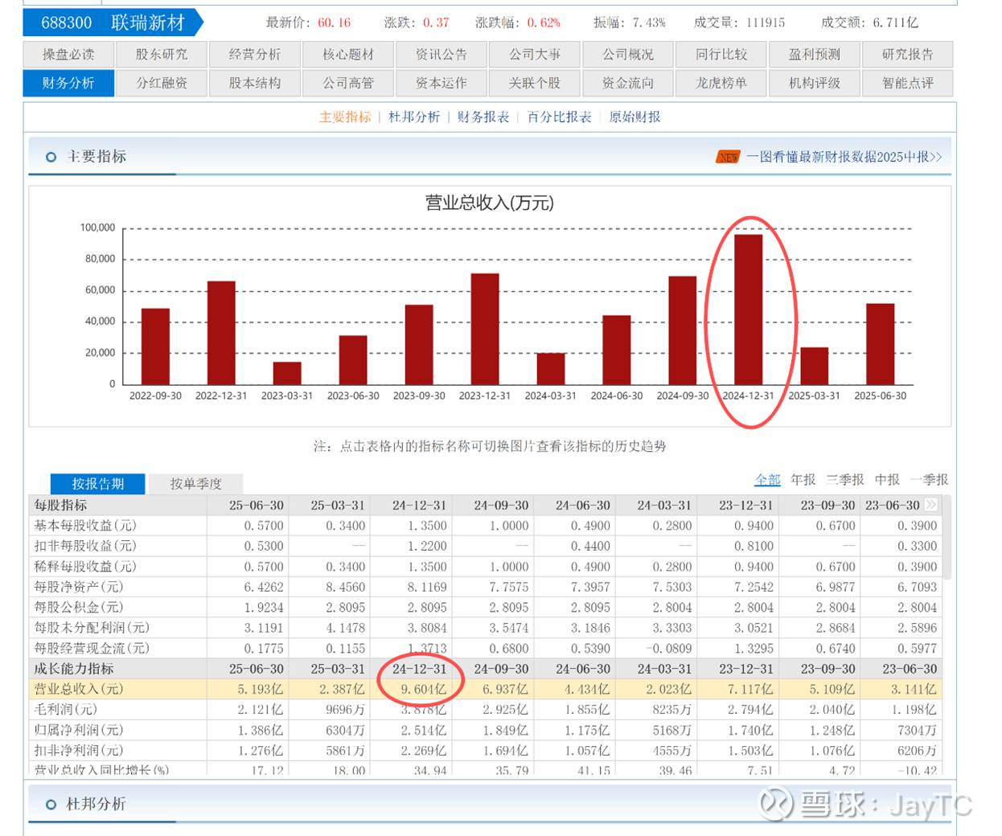
Task: Open the 财务报表 sub-tab
Action: click(x=483, y=117)
